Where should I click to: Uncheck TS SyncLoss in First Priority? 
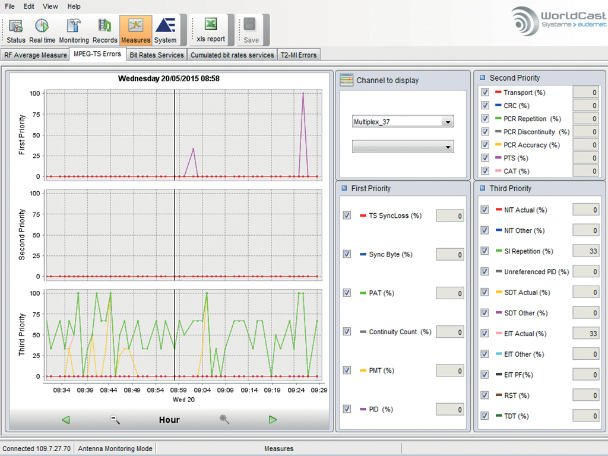tap(347, 216)
